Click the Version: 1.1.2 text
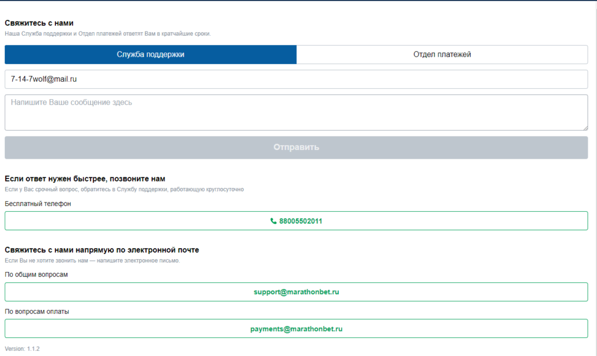 click(22, 349)
